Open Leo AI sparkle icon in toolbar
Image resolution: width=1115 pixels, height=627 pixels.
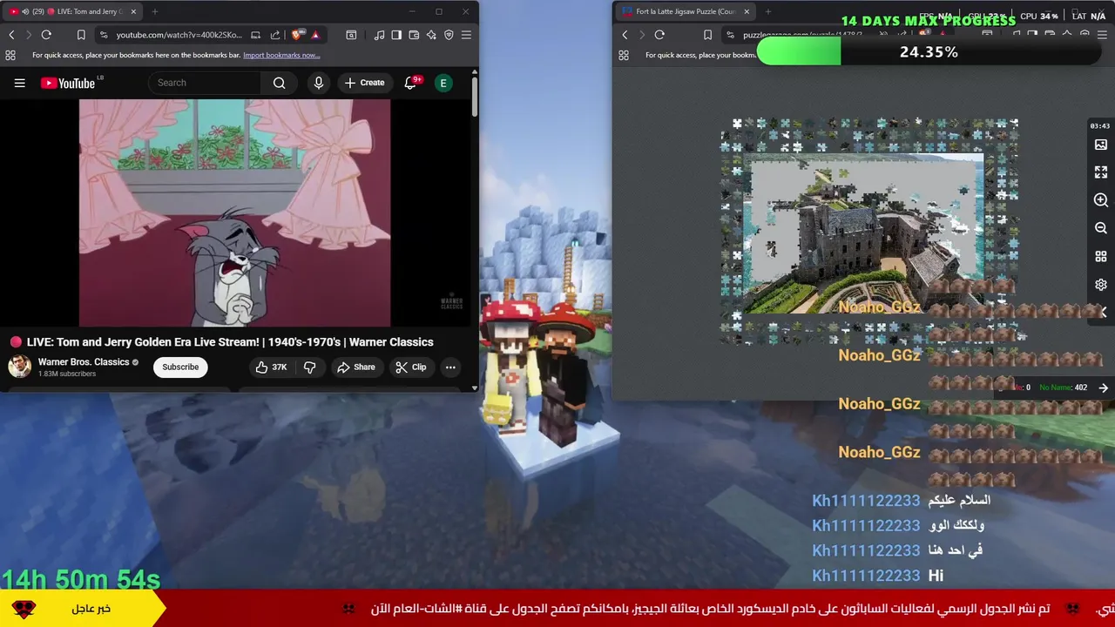point(431,35)
